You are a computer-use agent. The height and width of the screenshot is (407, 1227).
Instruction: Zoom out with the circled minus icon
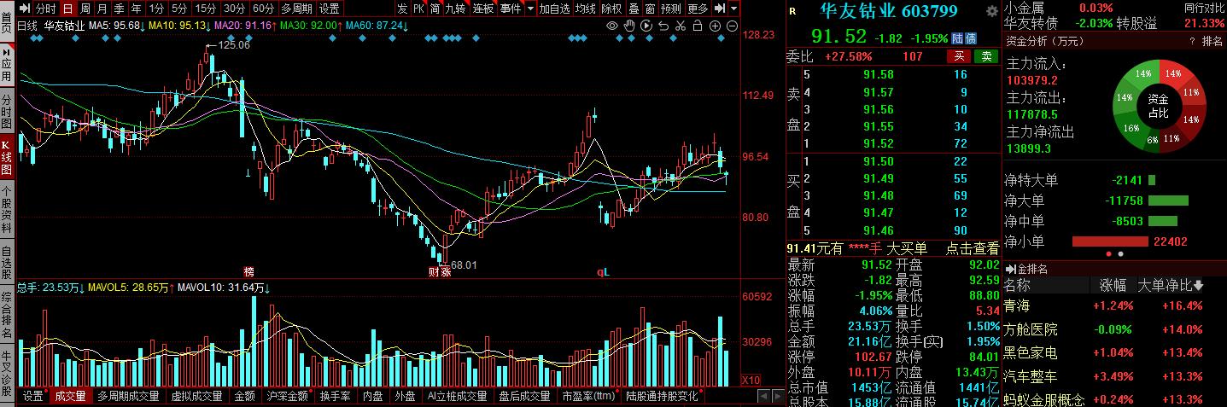tap(733, 26)
